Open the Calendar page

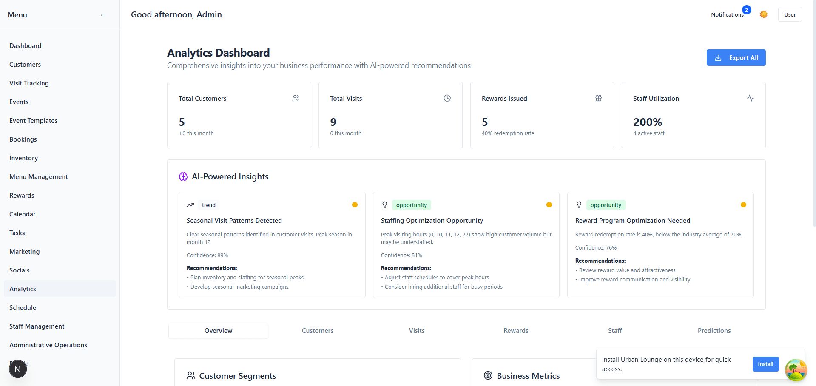[60, 214]
